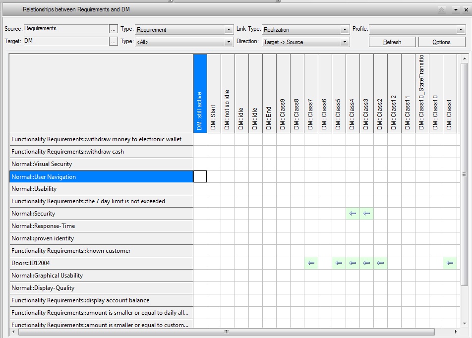The image size is (472, 338).
Task: Select row Normal::Display-Quality
Action: (x=101, y=288)
